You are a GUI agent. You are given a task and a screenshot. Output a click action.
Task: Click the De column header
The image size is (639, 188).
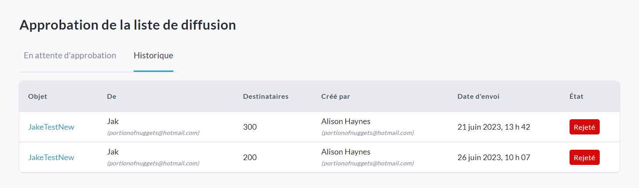pyautogui.click(x=111, y=97)
